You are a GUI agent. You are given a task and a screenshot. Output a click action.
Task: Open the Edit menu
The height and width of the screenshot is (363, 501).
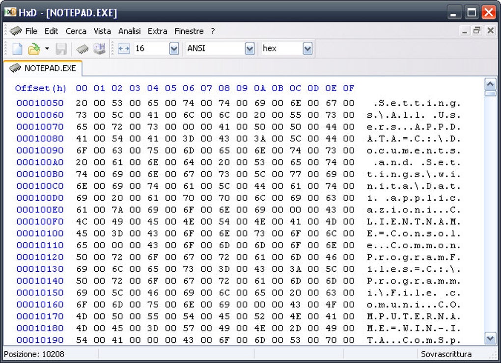pos(51,31)
